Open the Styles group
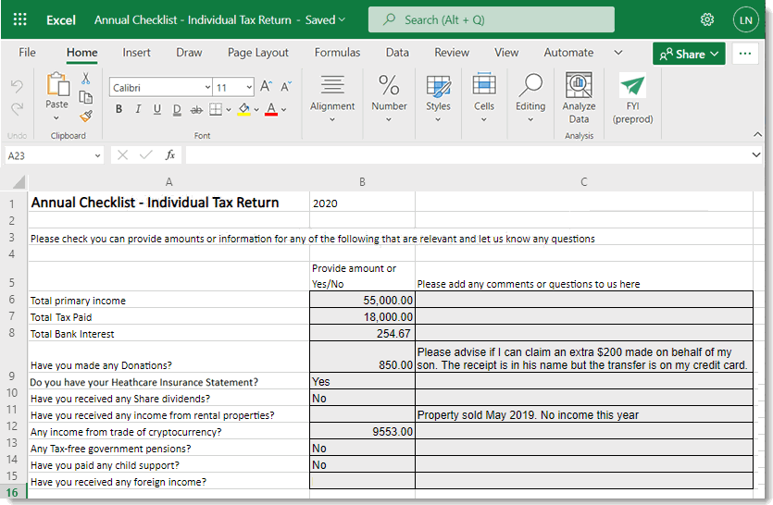The width and height of the screenshot is (773, 505). (438, 97)
